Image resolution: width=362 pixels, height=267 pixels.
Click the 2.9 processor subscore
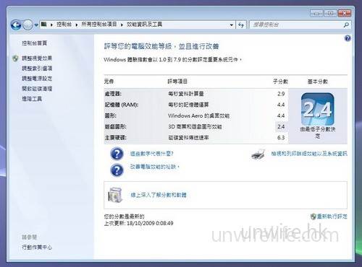click(x=281, y=94)
